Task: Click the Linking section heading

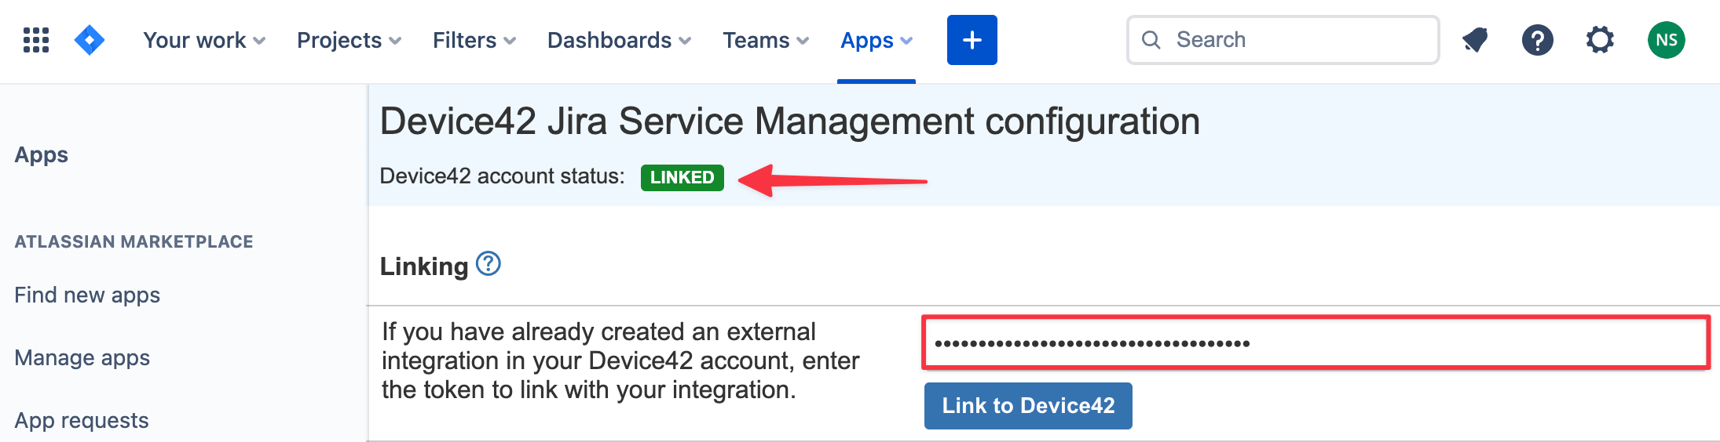Action: (x=424, y=266)
